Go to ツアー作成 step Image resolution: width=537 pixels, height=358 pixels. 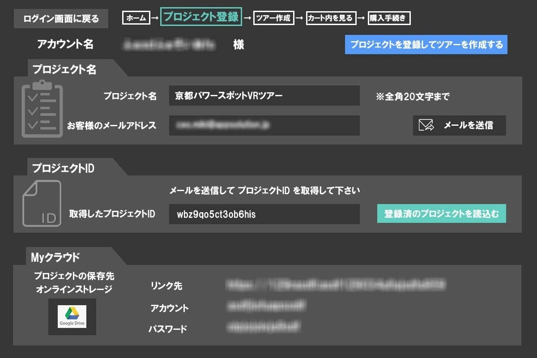pos(273,18)
